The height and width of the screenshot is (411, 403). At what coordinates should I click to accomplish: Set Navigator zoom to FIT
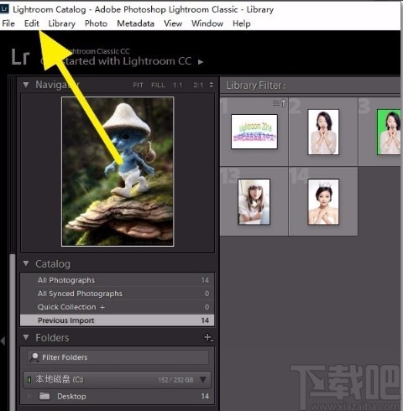138,85
